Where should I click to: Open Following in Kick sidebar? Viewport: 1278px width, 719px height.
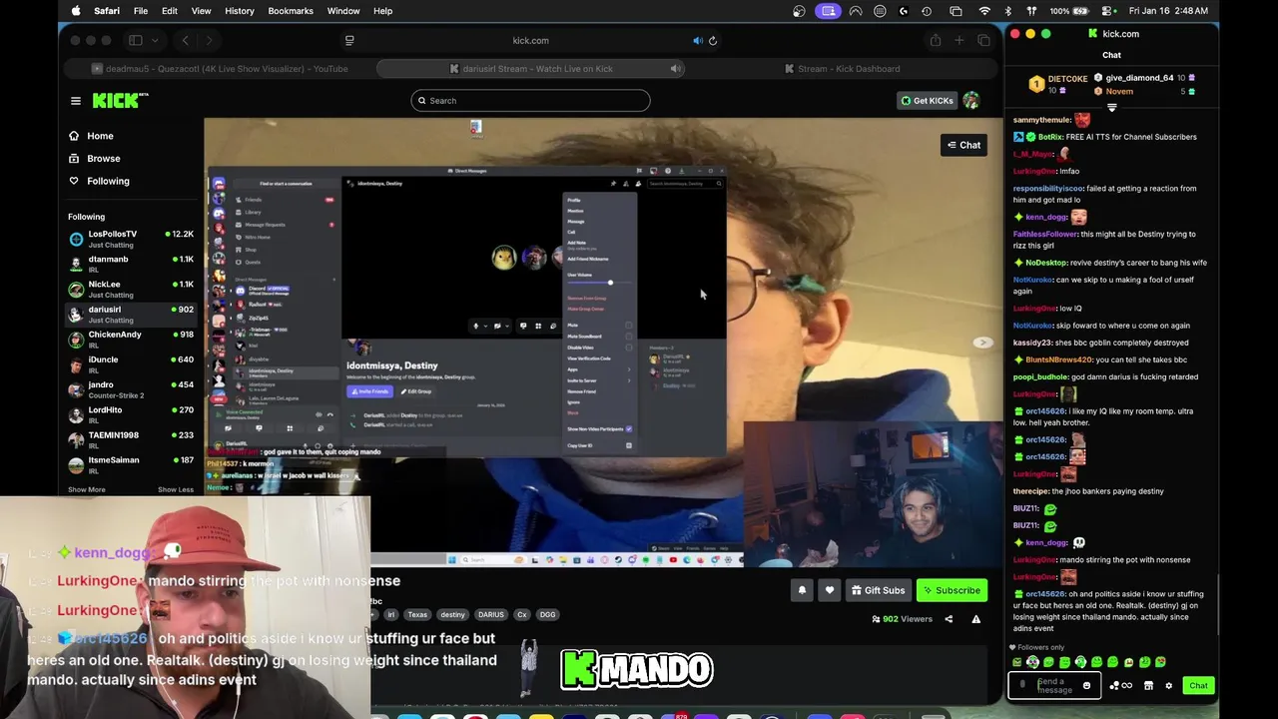(x=99, y=181)
